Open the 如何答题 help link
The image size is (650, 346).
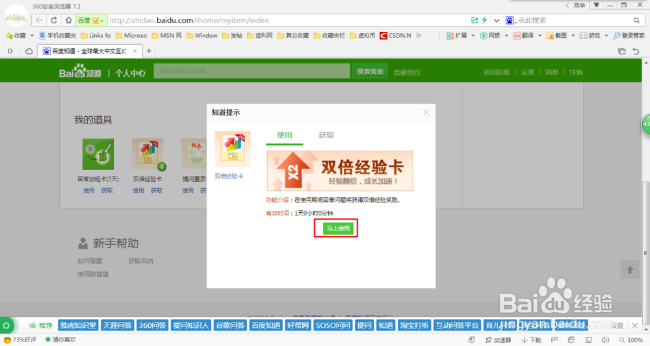(x=90, y=261)
